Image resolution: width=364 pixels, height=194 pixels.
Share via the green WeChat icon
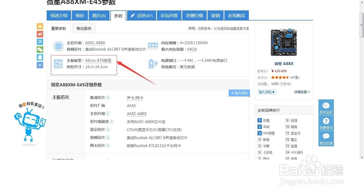click(x=40, y=50)
